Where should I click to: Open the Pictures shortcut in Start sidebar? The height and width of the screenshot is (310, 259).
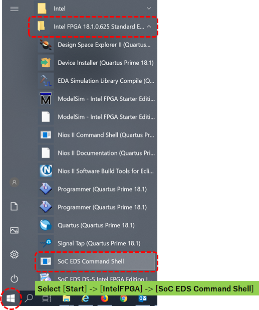tap(14, 230)
